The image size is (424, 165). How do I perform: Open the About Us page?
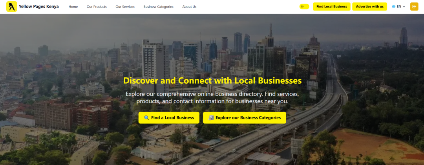click(189, 7)
